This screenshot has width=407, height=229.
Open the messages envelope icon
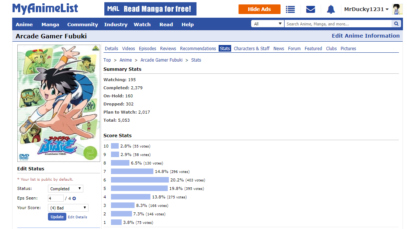pos(310,9)
